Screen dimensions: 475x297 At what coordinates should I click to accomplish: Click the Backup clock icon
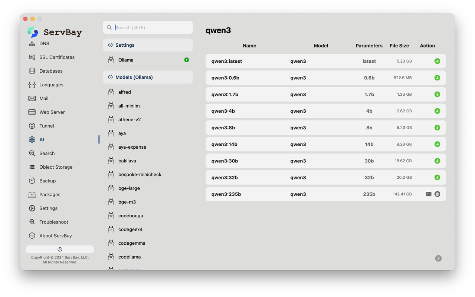point(32,181)
